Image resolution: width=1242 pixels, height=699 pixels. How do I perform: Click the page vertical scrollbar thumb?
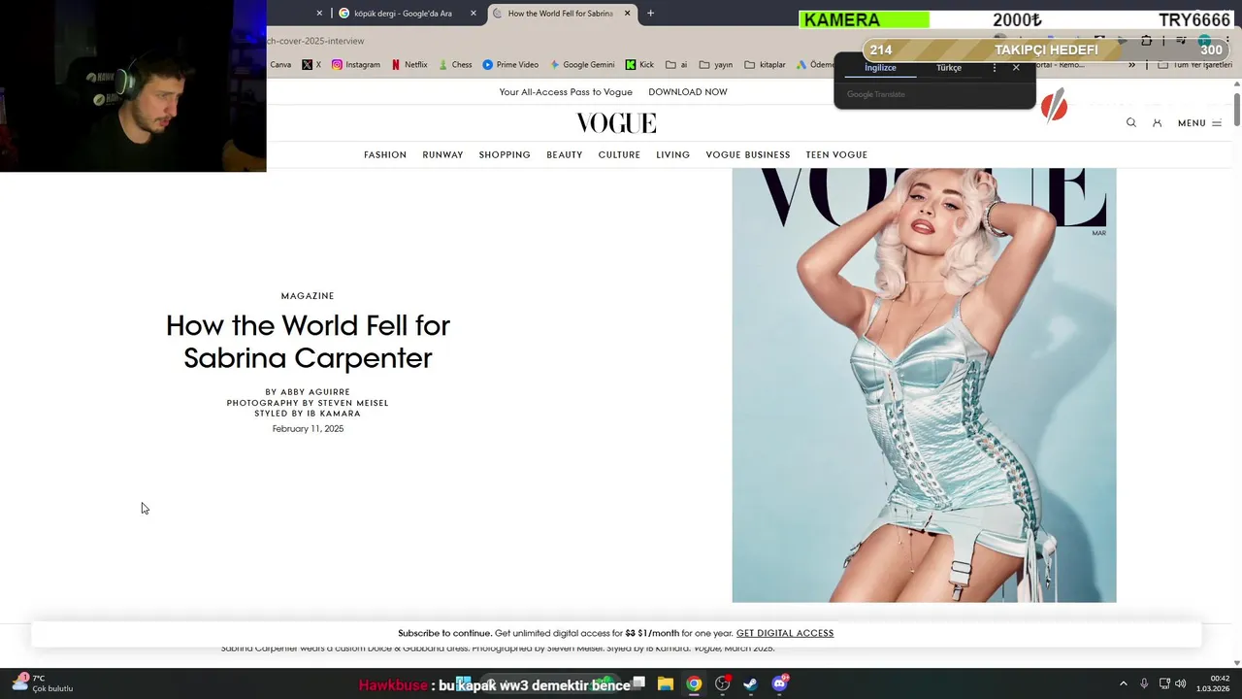[x=1237, y=110]
